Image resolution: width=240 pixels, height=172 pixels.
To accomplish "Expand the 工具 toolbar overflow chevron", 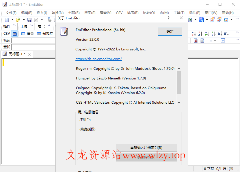I will click(x=31, y=25).
